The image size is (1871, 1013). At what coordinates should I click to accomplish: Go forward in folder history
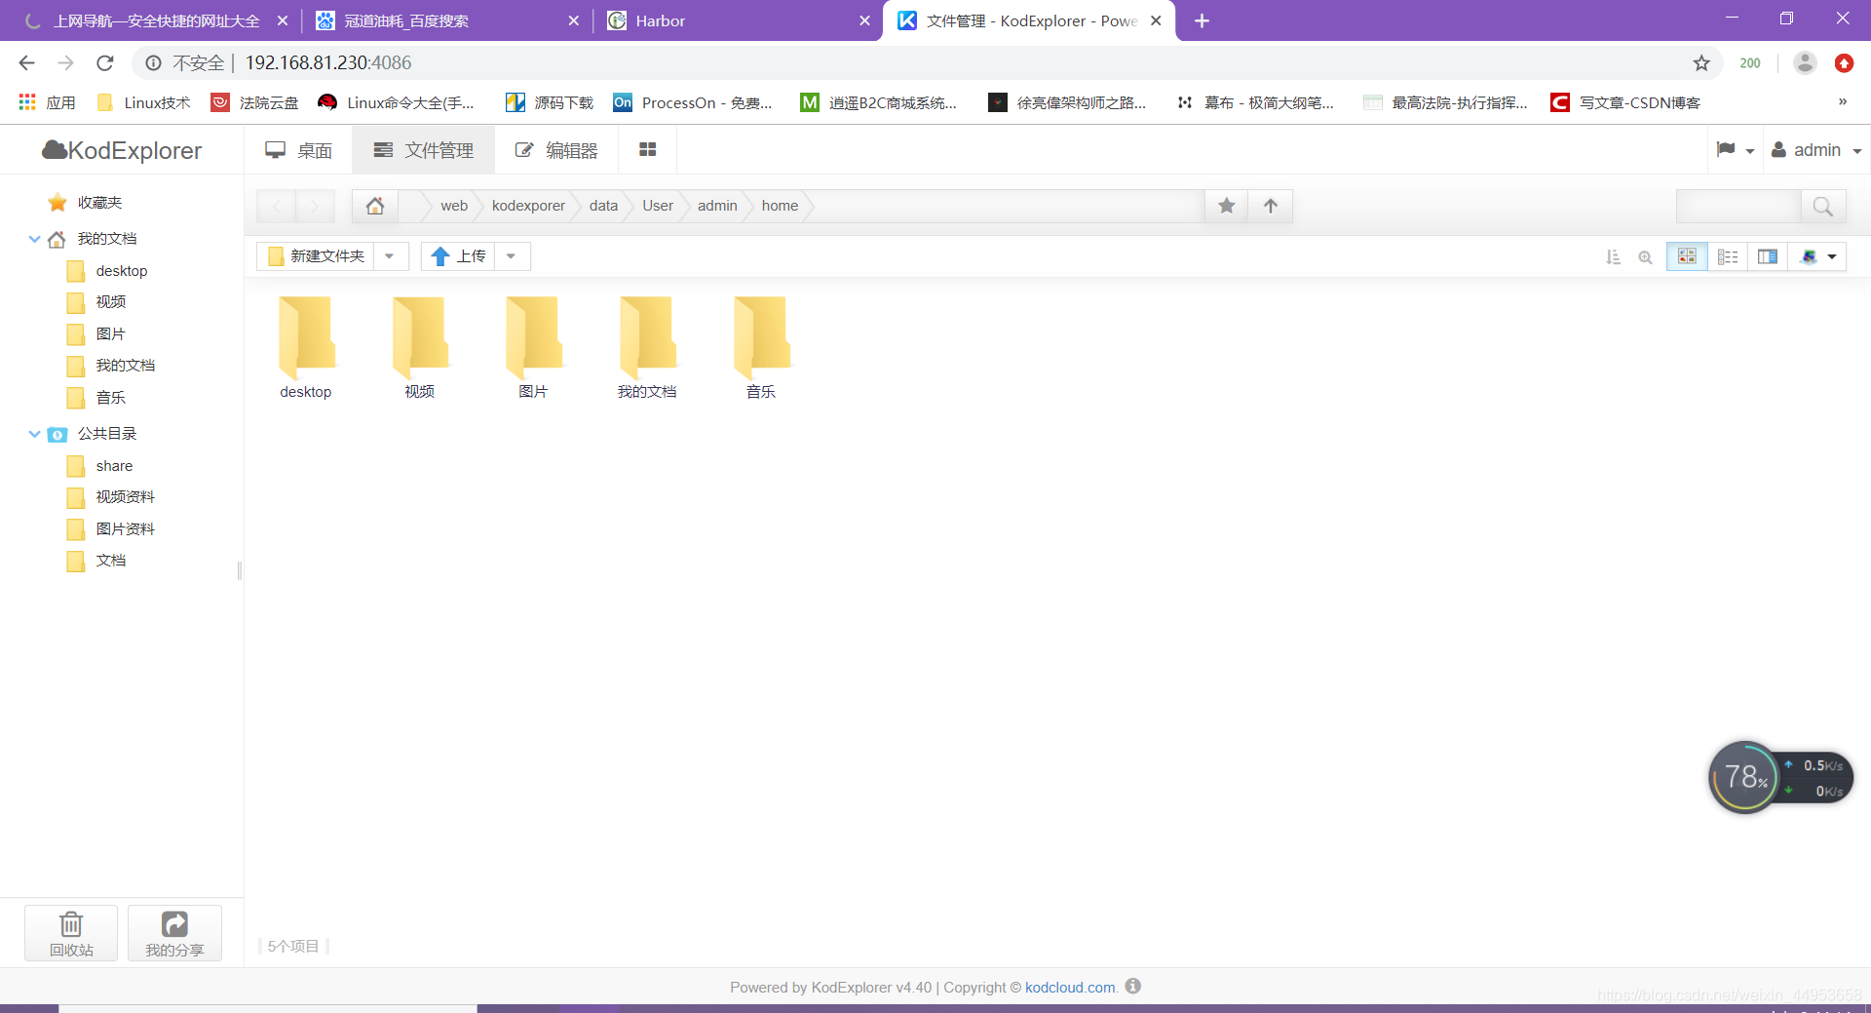pyautogui.click(x=314, y=206)
